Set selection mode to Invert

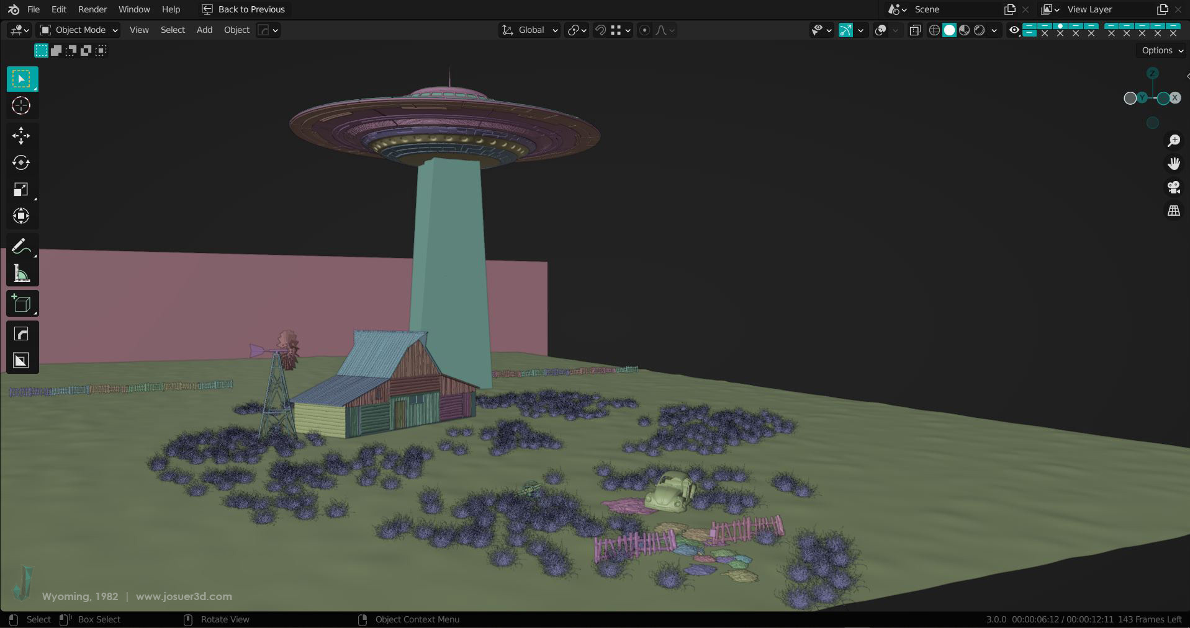pyautogui.click(x=86, y=50)
